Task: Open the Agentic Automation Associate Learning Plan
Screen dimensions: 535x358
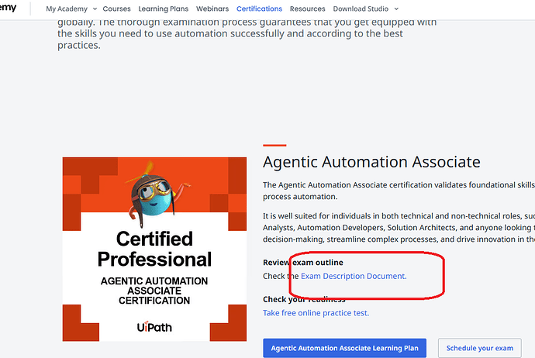Action: 344,348
